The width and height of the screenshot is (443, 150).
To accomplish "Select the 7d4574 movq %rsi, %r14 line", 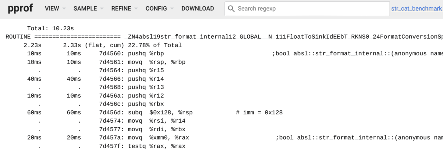I will tap(142, 121).
